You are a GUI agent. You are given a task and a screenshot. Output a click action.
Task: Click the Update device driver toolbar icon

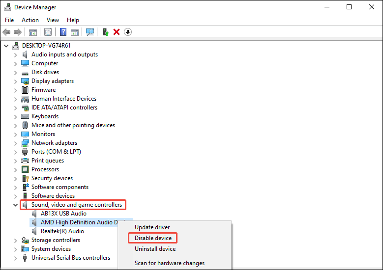click(106, 32)
